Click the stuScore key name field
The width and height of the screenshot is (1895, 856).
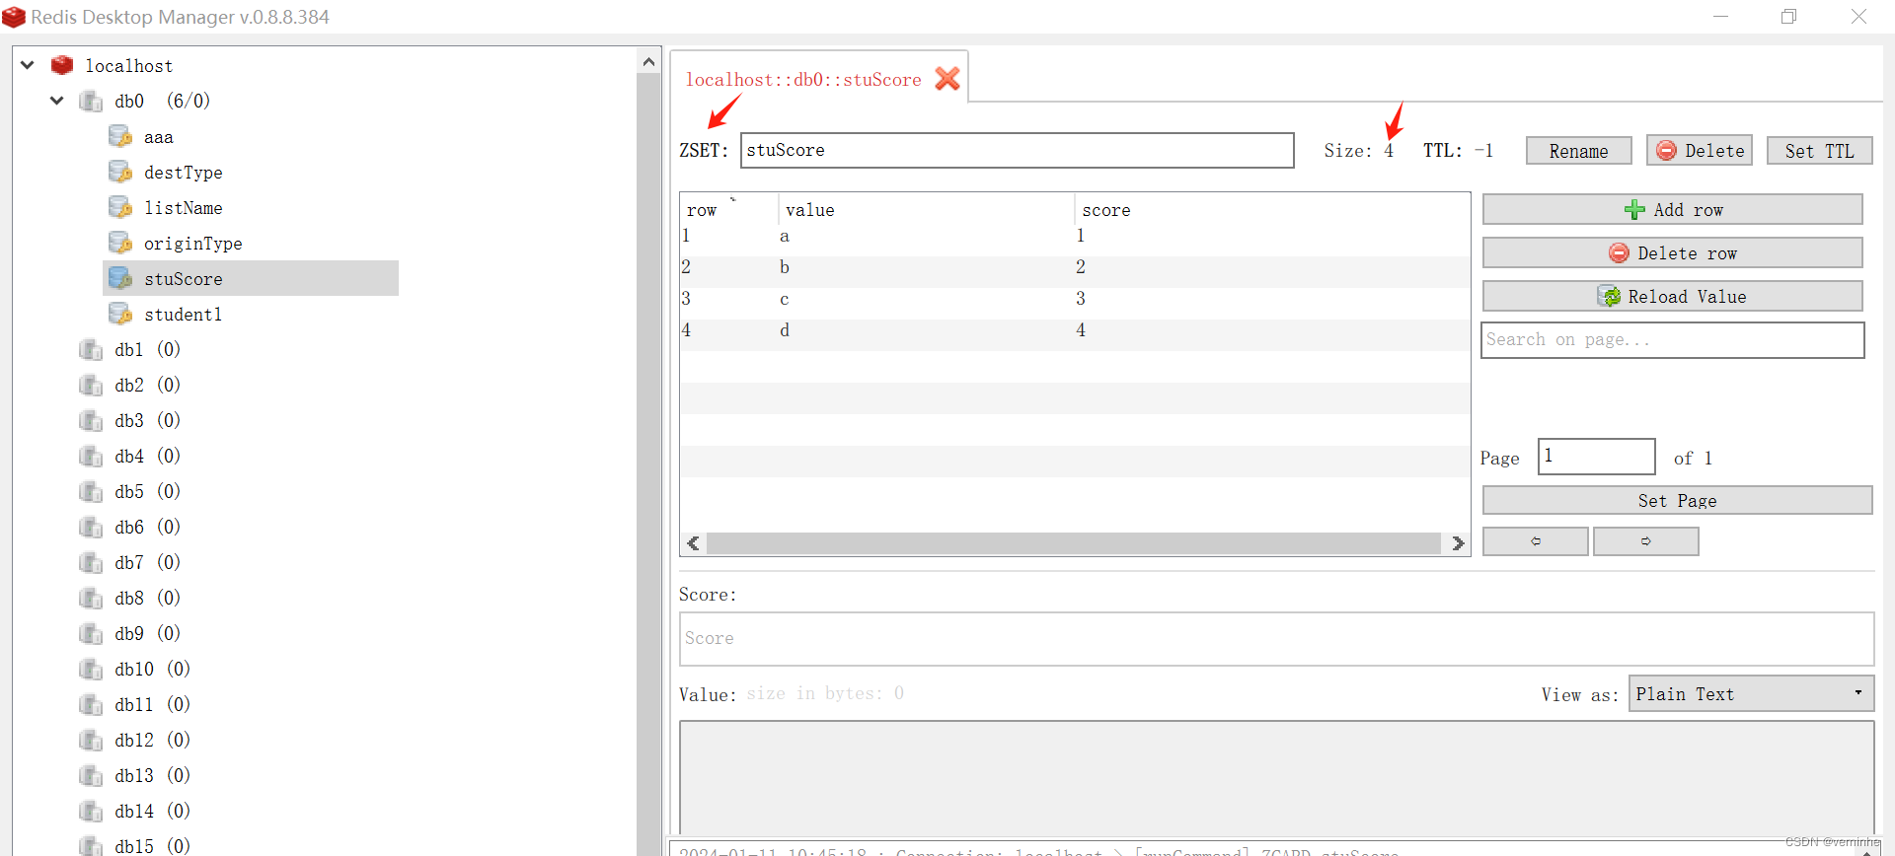pos(1017,150)
